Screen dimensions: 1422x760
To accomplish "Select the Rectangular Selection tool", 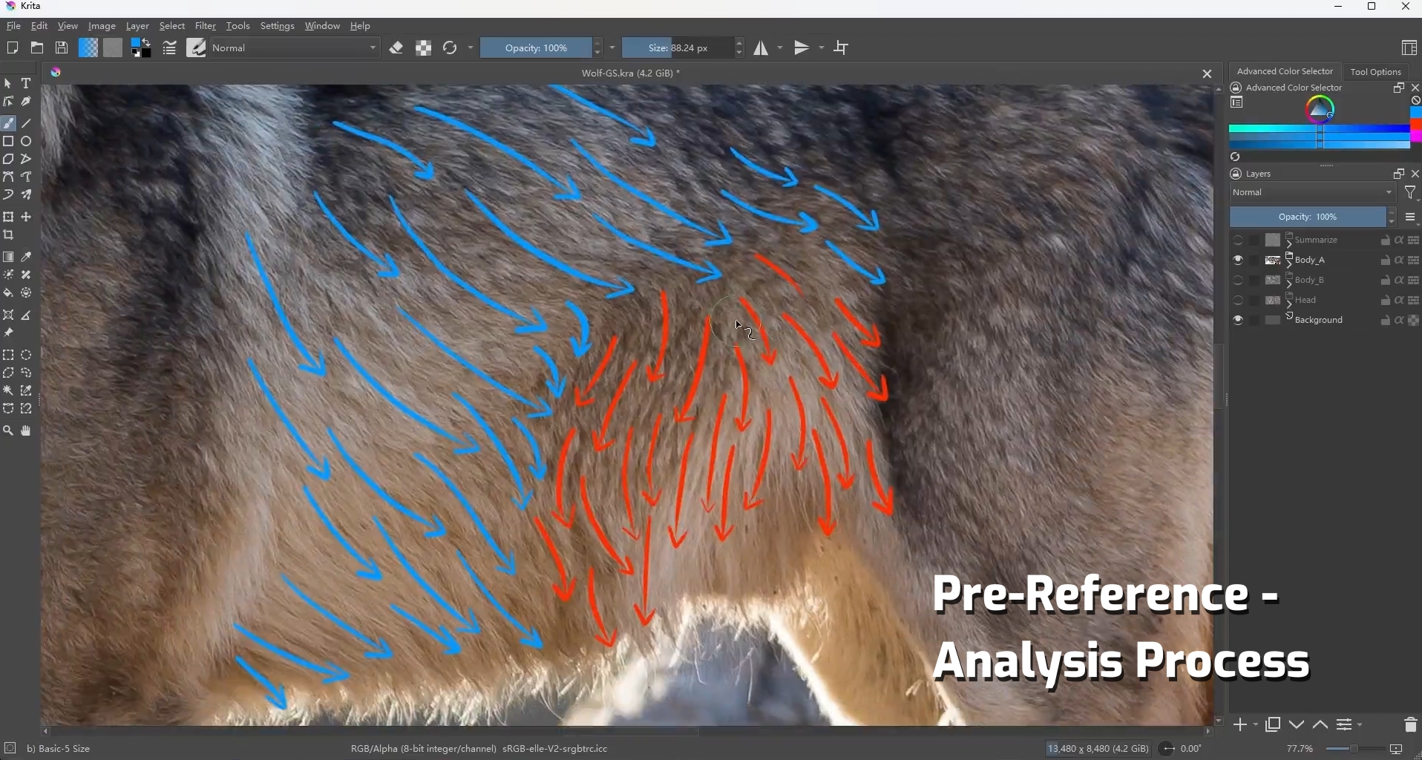I will tap(9, 356).
